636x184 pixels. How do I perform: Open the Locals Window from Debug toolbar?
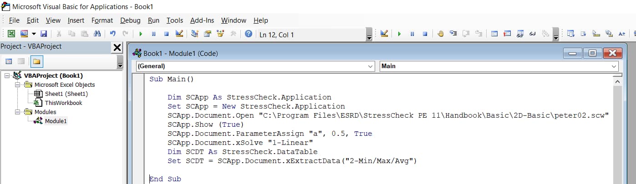point(494,34)
